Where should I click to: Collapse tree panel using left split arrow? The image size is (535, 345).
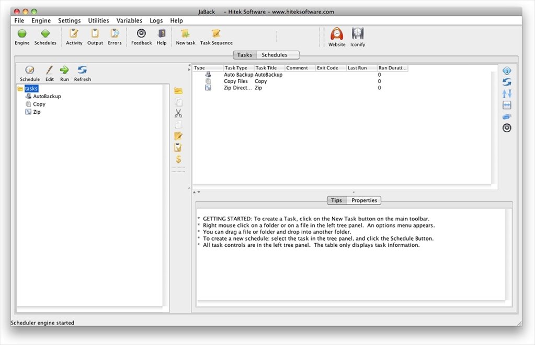coord(189,65)
